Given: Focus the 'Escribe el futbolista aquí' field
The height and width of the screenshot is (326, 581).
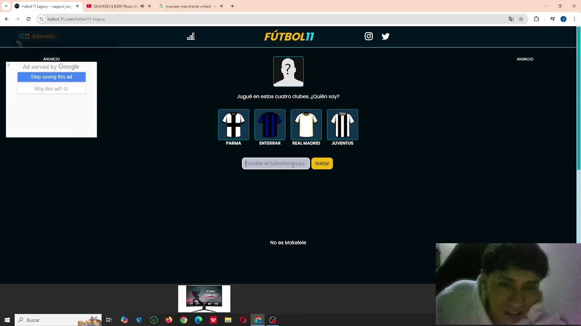Looking at the screenshot, I should [276, 163].
